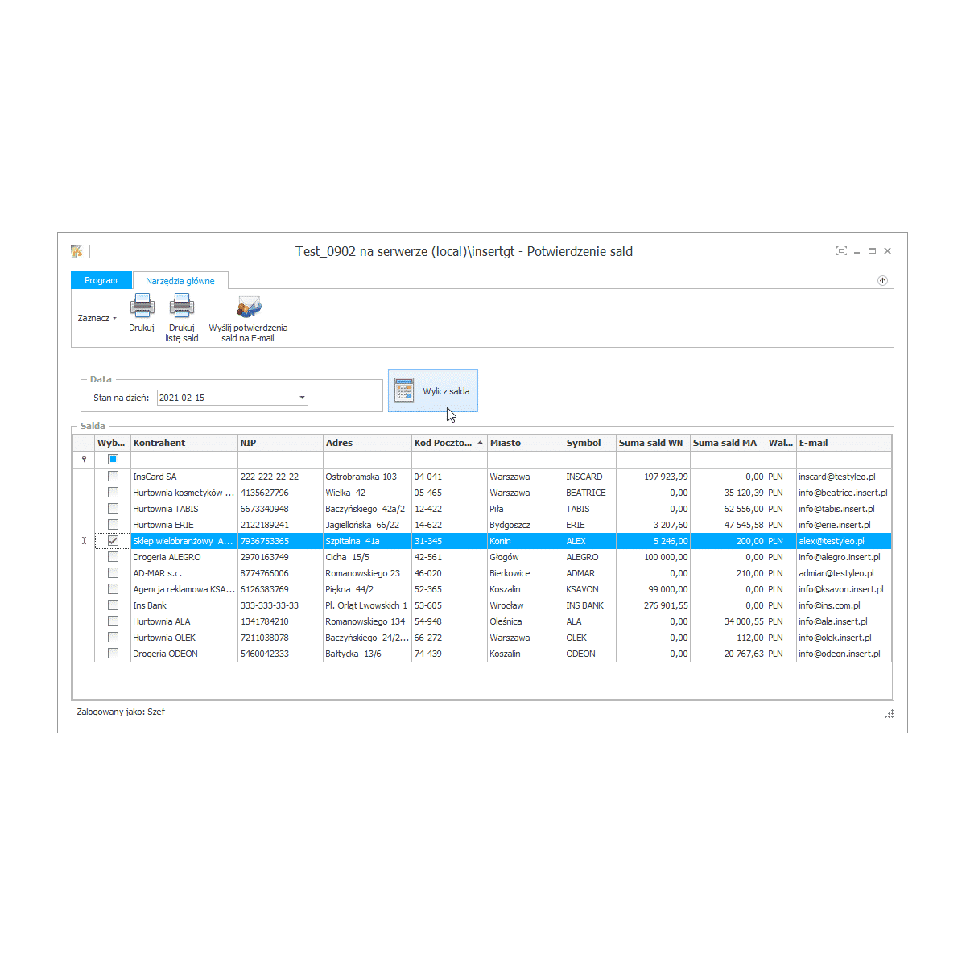
Task: Check the Drogeria ODEON row checkbox
Action: 114,654
